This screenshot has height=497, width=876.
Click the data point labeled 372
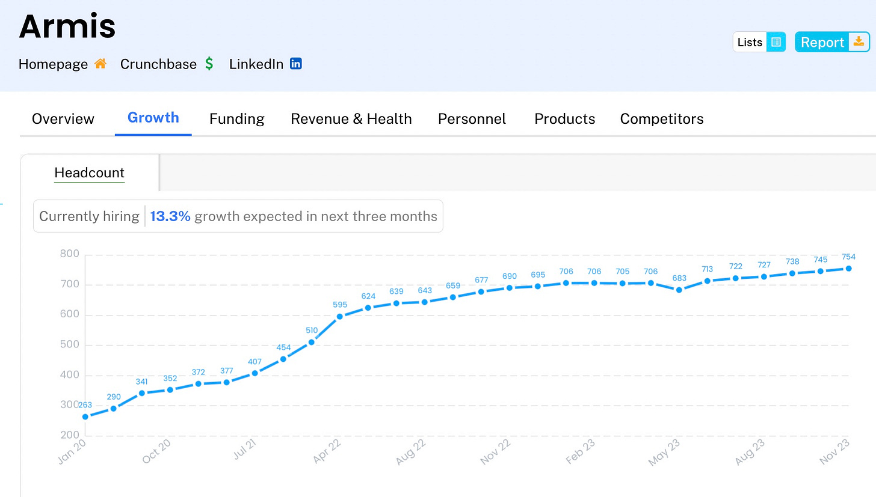click(x=199, y=383)
